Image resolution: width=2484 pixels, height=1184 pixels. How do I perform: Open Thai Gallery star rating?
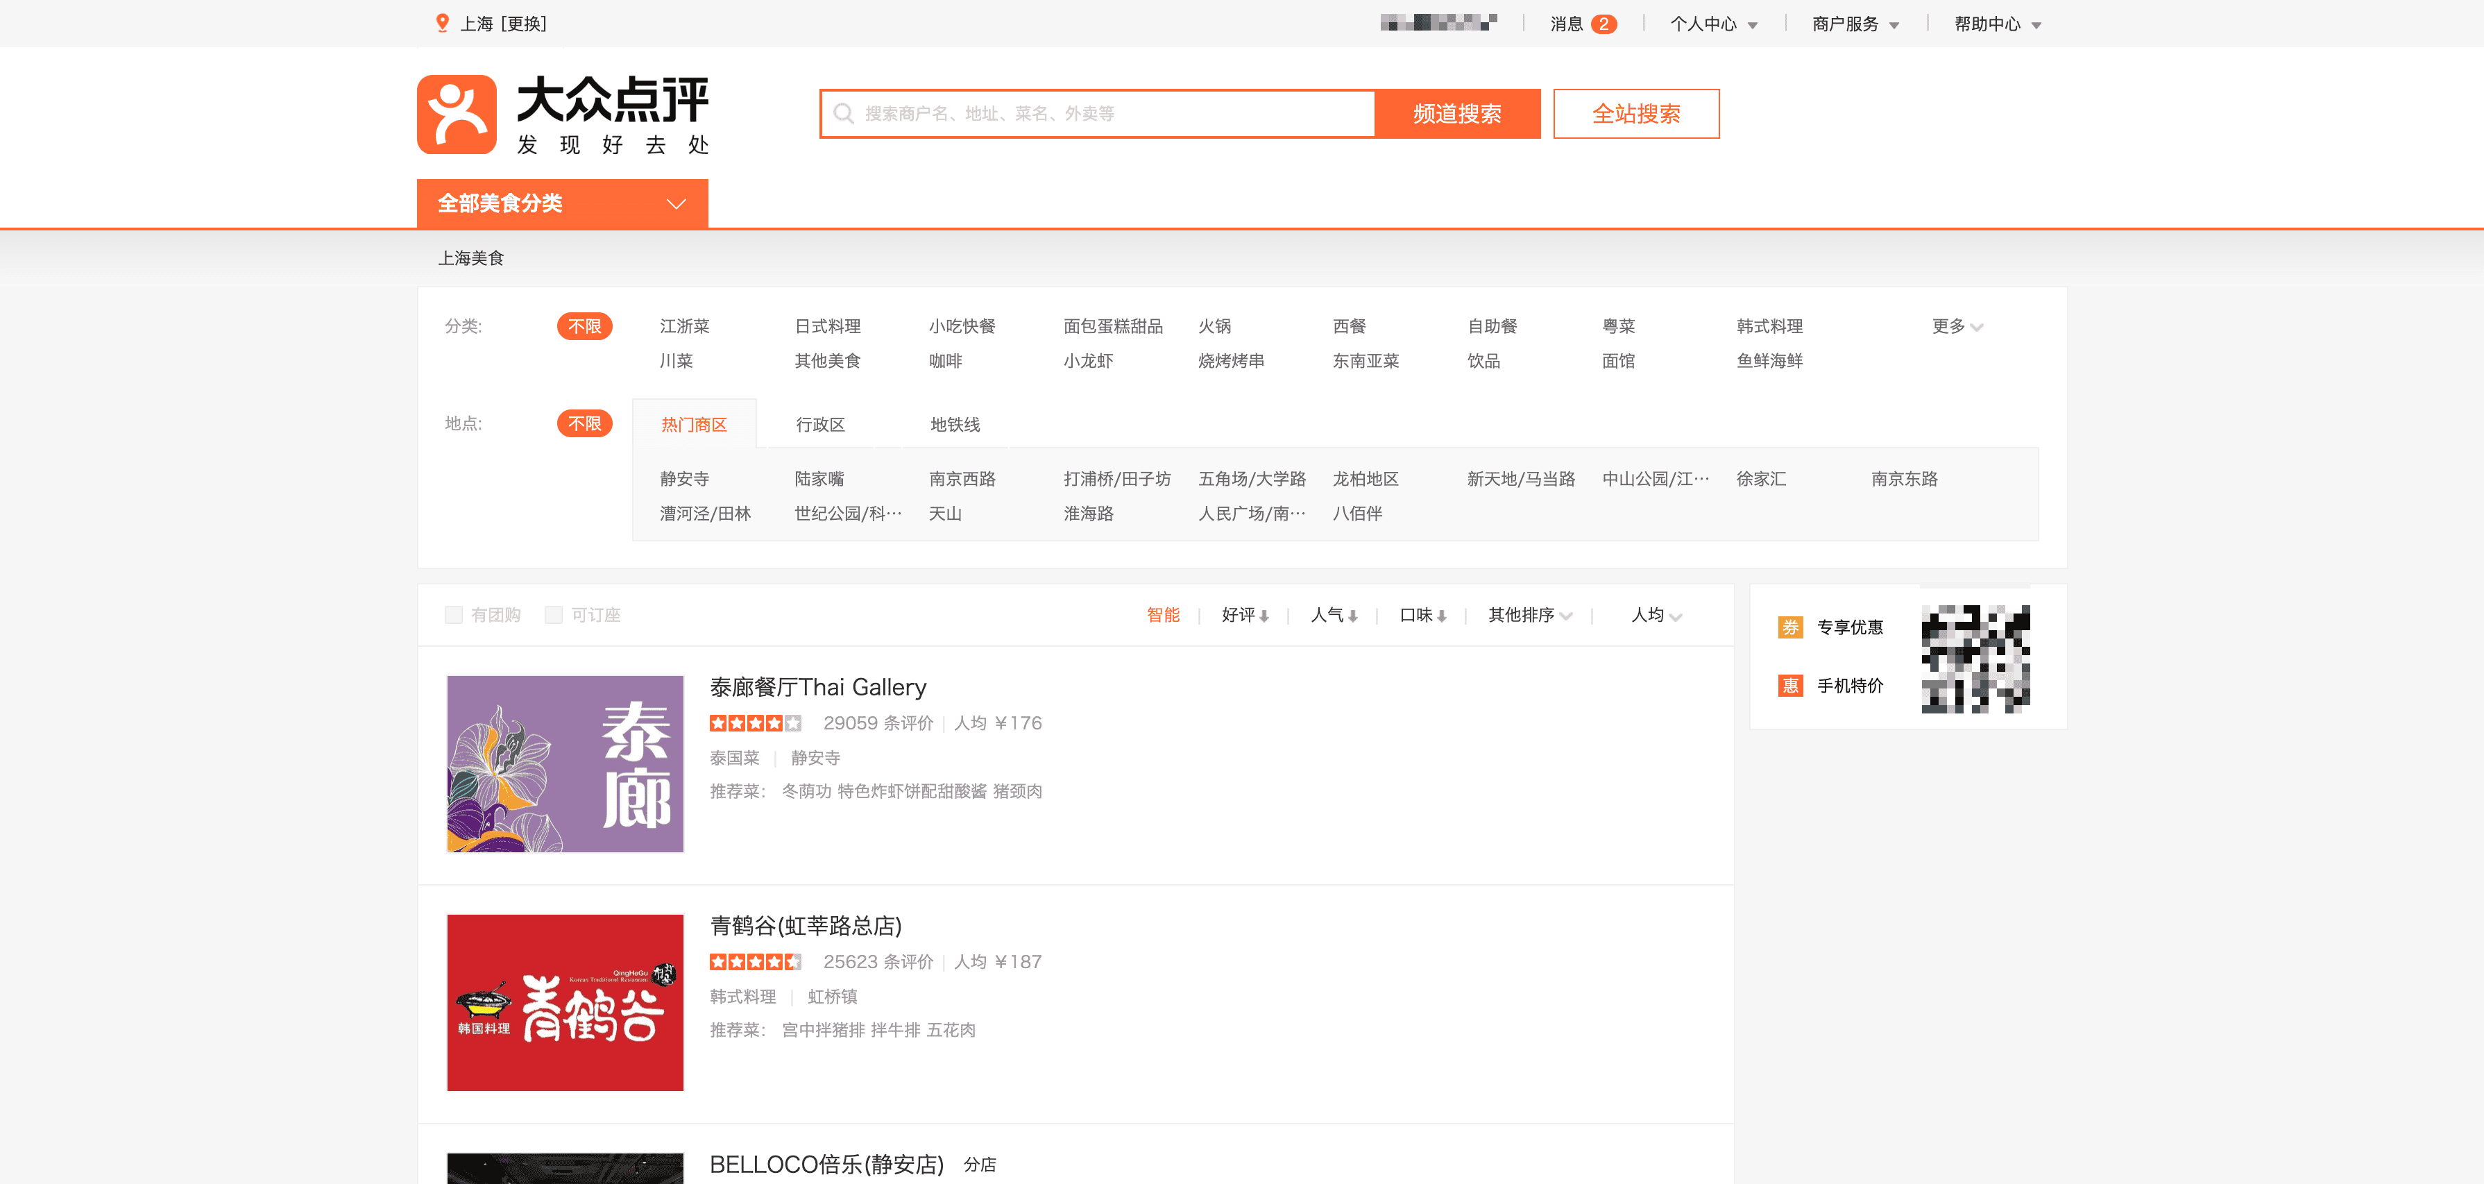pyautogui.click(x=755, y=723)
